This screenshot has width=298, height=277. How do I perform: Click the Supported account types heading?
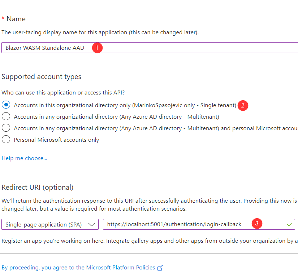click(41, 76)
